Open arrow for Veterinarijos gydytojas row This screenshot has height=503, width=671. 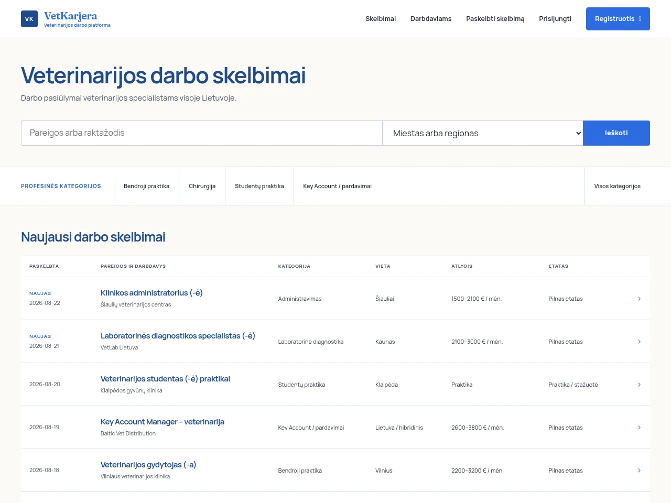(x=639, y=471)
